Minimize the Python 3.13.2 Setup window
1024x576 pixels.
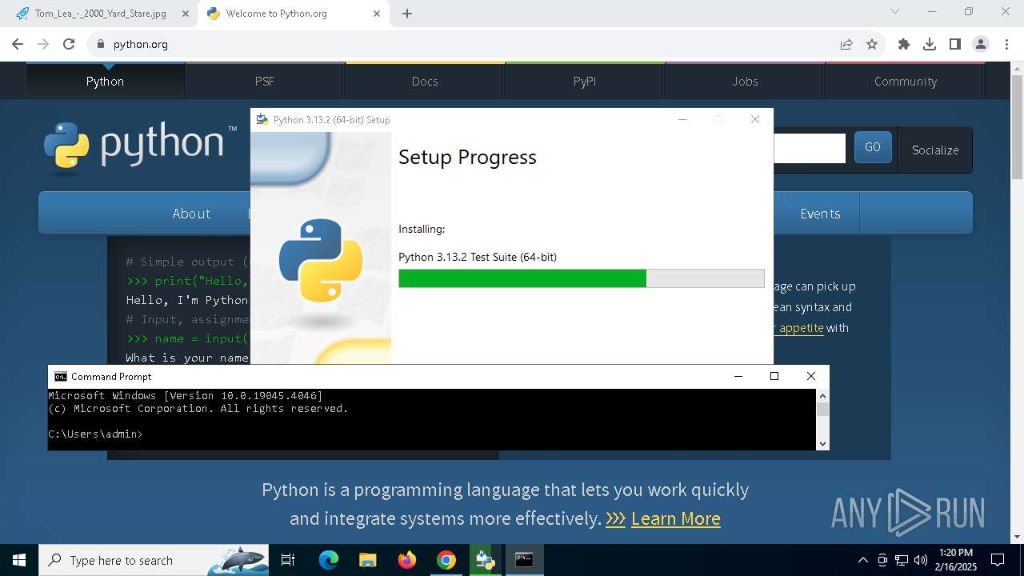pos(682,119)
